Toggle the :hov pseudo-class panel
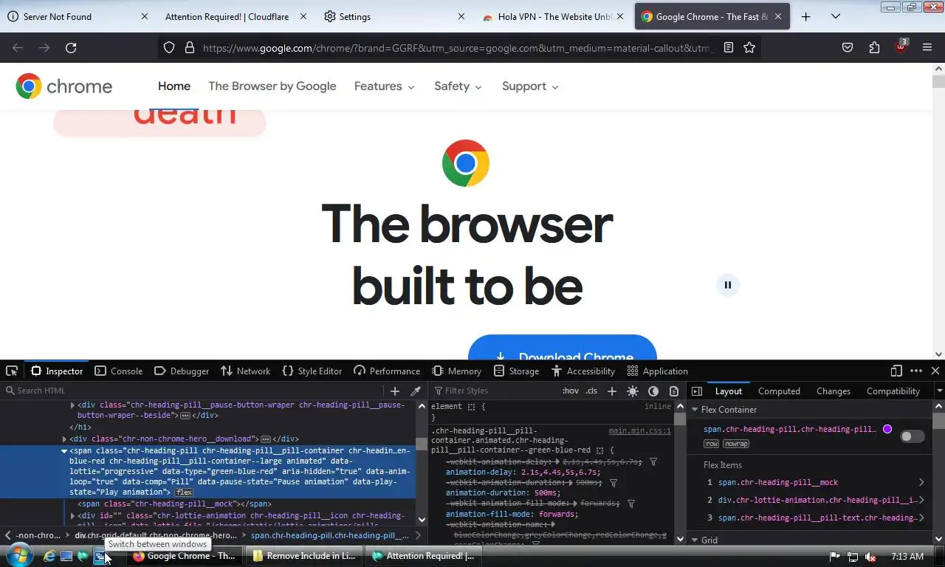 (x=571, y=391)
